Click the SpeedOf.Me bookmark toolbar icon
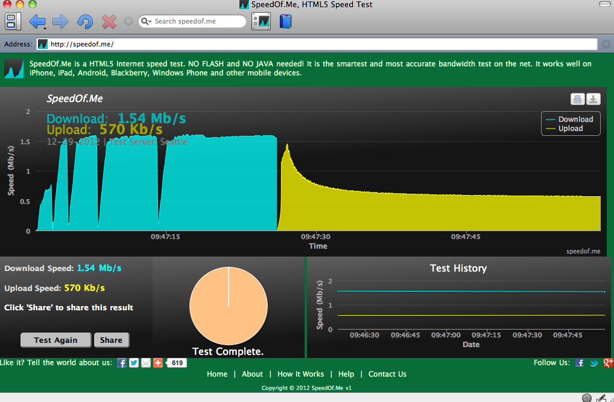Viewport: 614px width, 402px height. point(261,21)
